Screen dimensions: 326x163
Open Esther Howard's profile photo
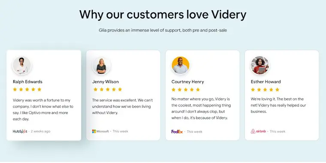[260, 66]
